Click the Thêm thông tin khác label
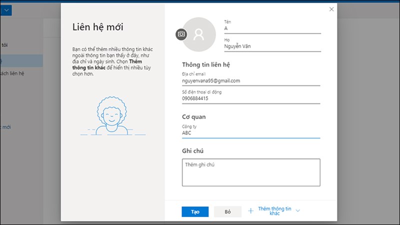The image size is (400, 225). pyautogui.click(x=274, y=211)
